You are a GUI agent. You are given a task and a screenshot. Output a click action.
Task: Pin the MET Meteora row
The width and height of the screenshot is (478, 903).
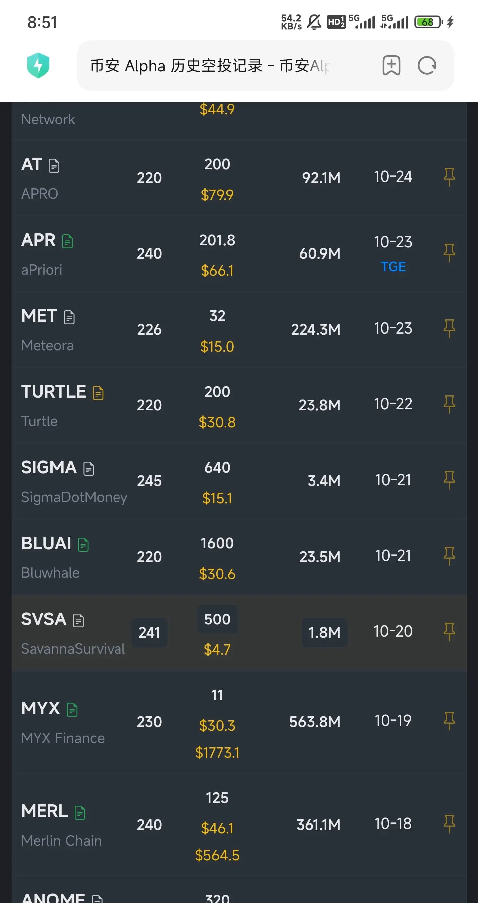[449, 328]
